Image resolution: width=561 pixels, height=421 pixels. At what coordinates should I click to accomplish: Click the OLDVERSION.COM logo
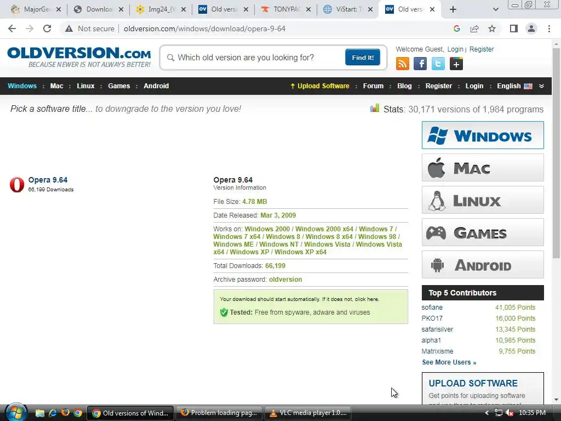[x=79, y=57]
